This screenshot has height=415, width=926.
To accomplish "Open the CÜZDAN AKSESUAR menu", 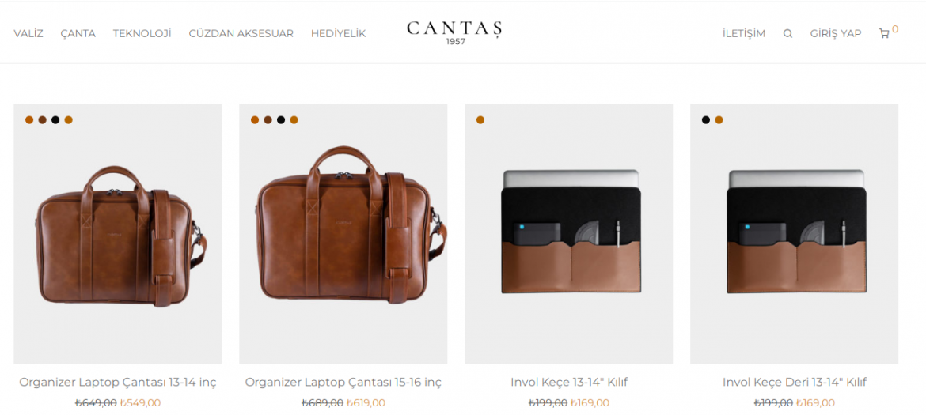I will click(241, 34).
